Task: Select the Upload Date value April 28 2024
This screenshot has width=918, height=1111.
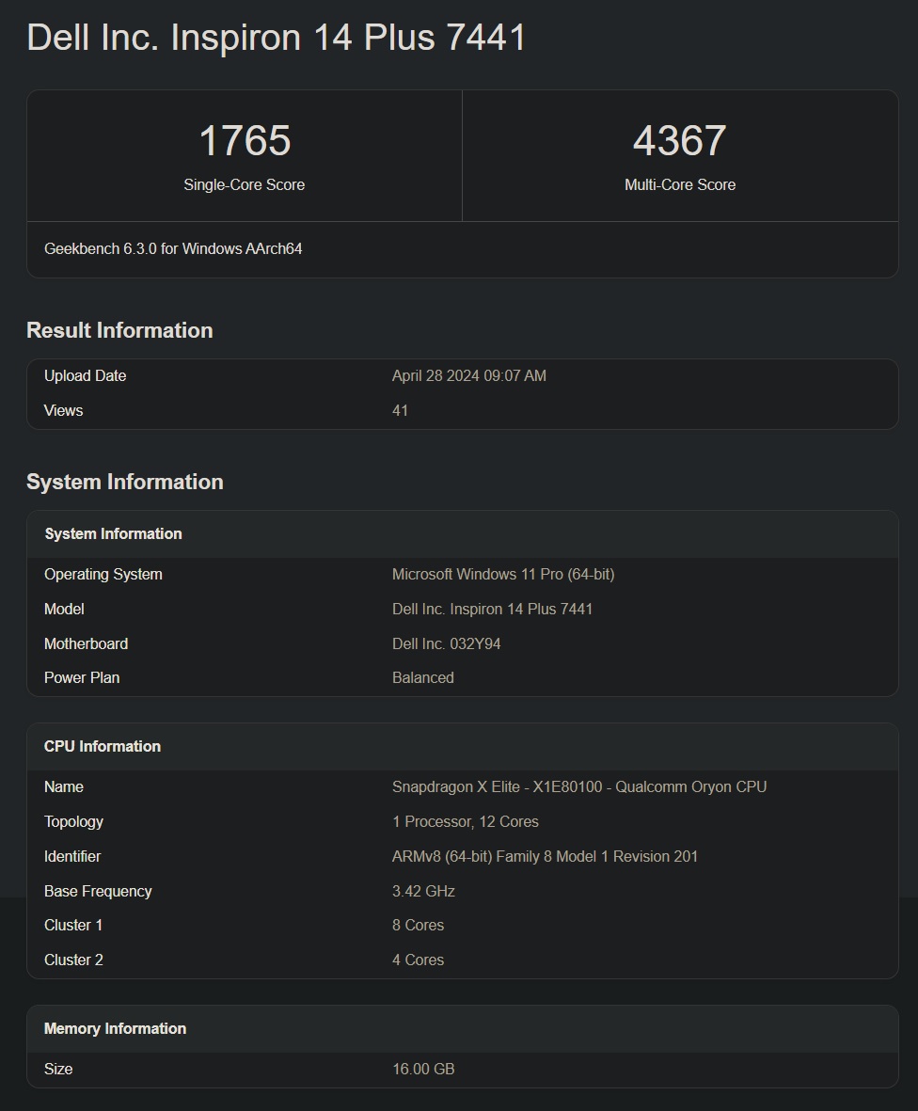Action: point(469,375)
